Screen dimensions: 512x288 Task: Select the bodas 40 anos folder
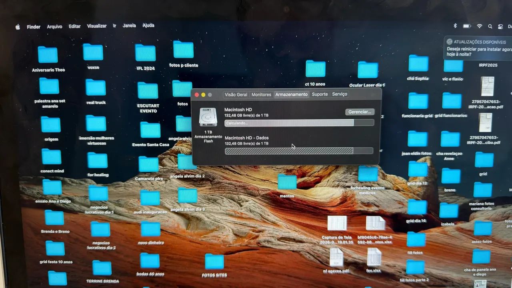150,260
